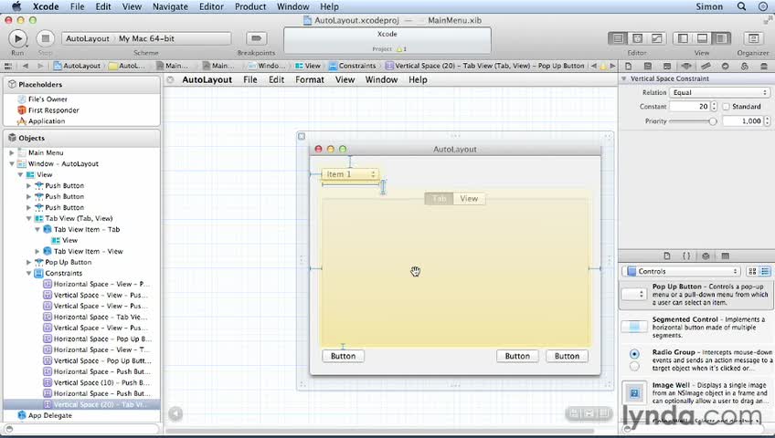The image size is (775, 438).
Task: Show the Code Snippet library
Action: coord(686,255)
